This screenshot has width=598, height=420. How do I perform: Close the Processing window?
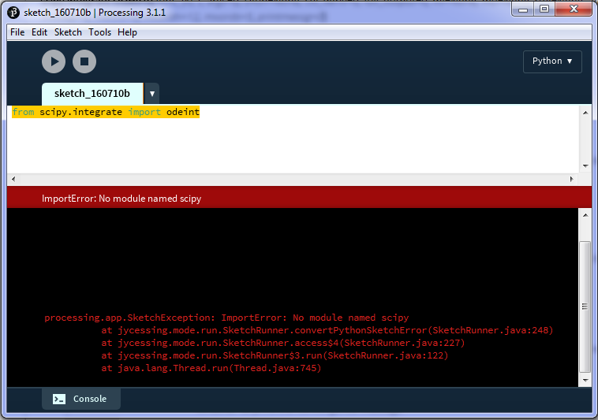[574, 9]
